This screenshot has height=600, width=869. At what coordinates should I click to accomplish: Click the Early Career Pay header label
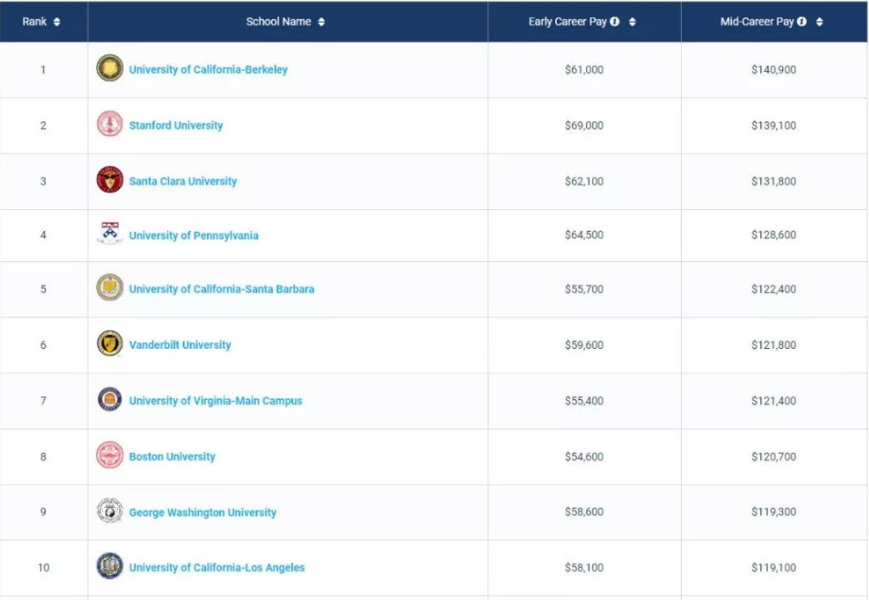pos(568,22)
